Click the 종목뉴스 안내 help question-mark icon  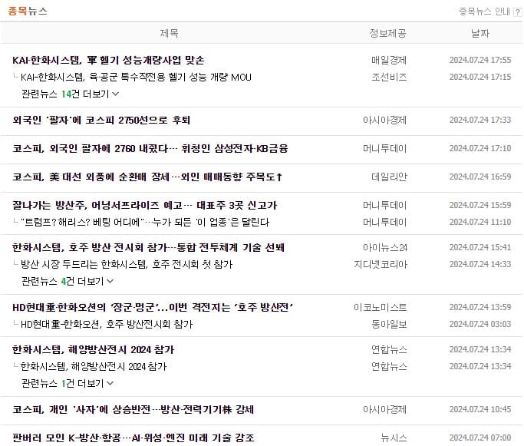click(x=518, y=12)
